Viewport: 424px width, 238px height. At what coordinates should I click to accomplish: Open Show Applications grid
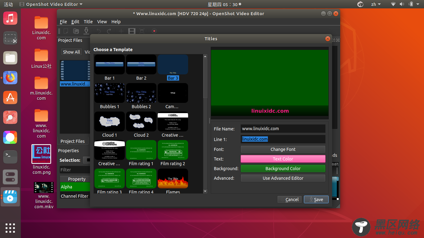[x=10, y=228]
